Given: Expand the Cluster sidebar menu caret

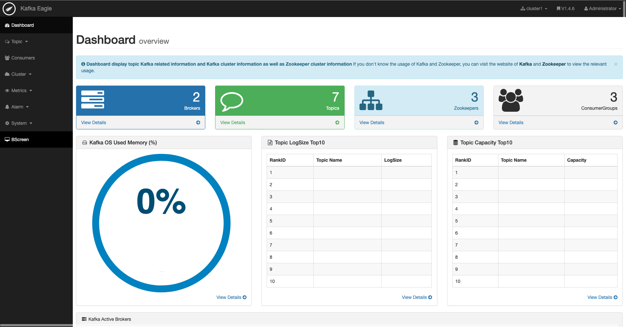Looking at the screenshot, I should [30, 74].
